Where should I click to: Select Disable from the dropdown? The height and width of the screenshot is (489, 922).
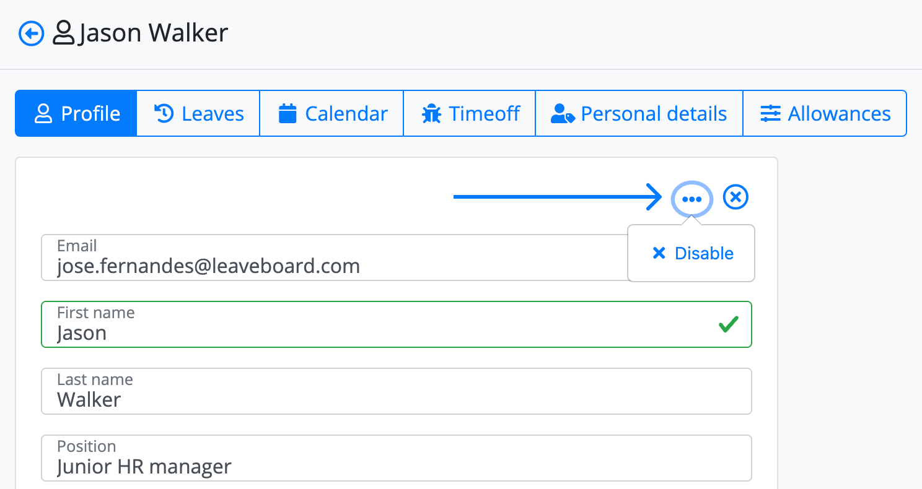click(691, 253)
